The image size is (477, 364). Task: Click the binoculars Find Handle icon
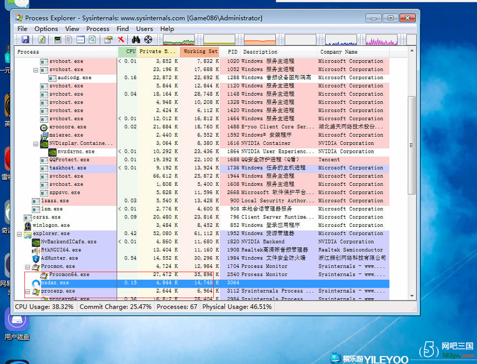(136, 40)
